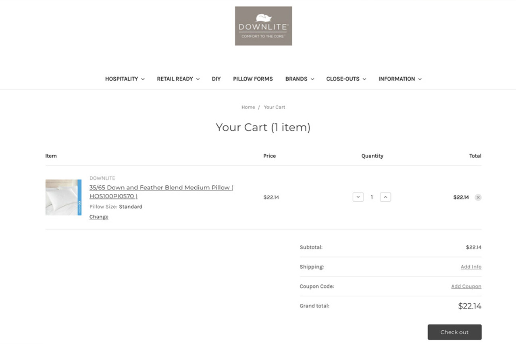
Task: Click the Your Cart breadcrumb
Action: pyautogui.click(x=275, y=107)
